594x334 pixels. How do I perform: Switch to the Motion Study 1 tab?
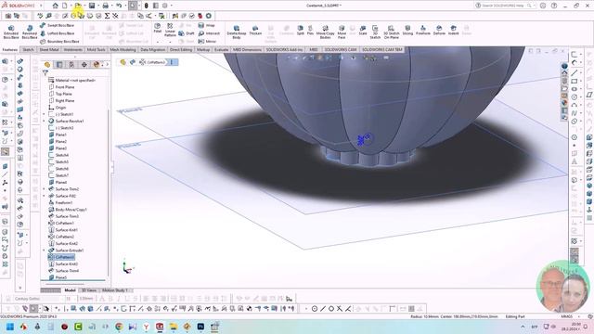point(115,290)
